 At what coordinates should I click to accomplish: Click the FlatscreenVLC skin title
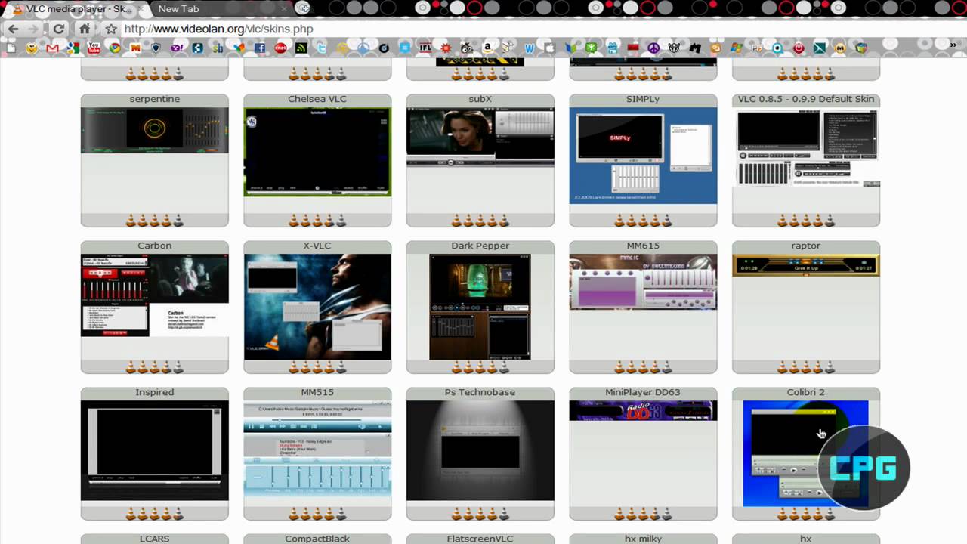480,539
